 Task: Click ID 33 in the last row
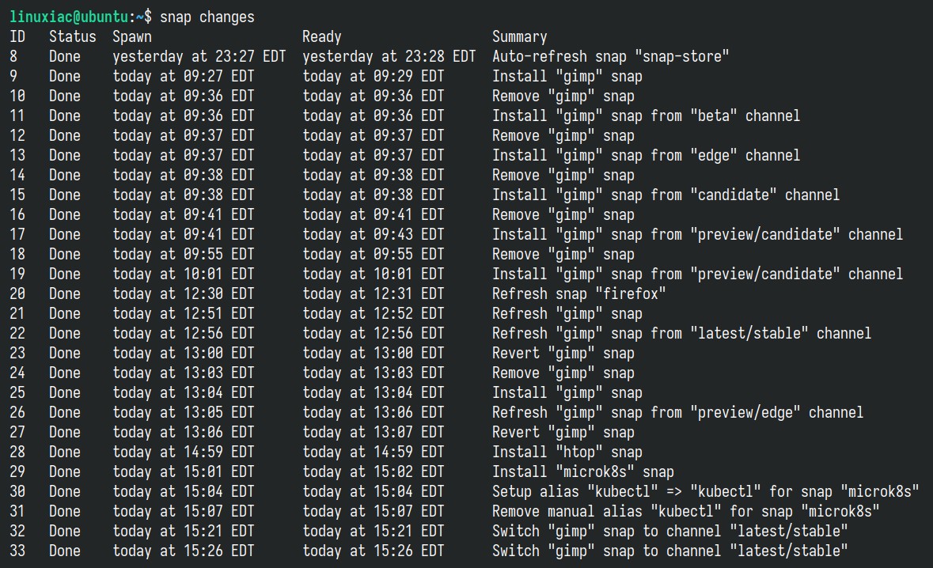[x=17, y=551]
